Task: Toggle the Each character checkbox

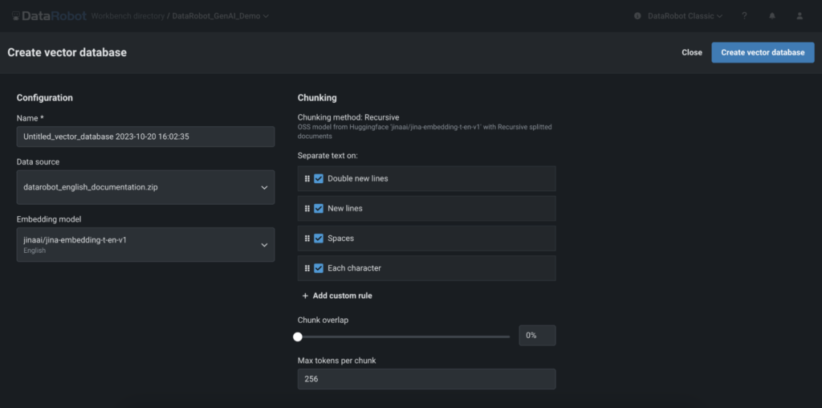Action: pos(319,268)
